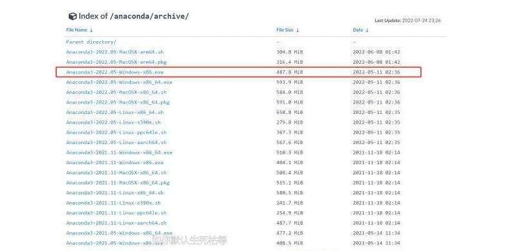Screen dimensions: 515x251
Task: Download Anaconda3-2022.05-MacOSX-arm64.sh
Action: click(x=115, y=52)
